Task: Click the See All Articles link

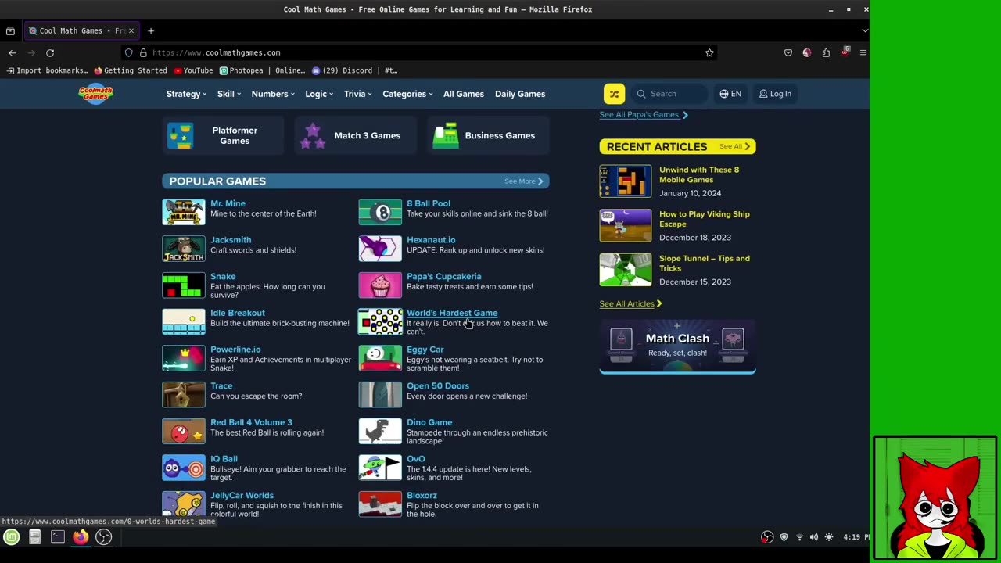Action: pos(631,303)
